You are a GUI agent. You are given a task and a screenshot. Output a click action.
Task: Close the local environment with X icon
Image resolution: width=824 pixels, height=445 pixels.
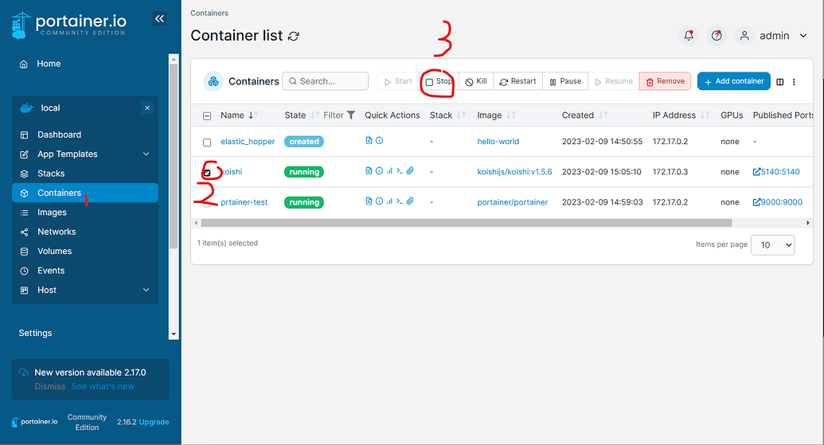(x=146, y=108)
